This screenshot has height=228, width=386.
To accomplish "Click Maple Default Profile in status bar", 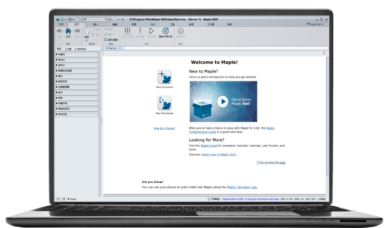I will click(x=233, y=199).
